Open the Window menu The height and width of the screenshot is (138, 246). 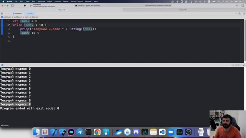pos(88,2)
